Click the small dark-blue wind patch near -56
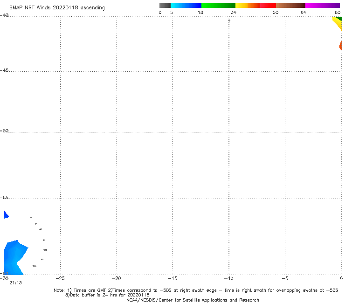Screen dimensions: 345x303 (6, 215)
